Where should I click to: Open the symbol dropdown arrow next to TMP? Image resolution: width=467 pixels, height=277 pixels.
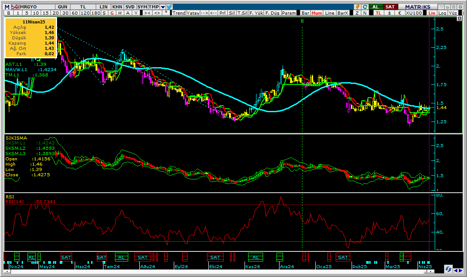tap(162, 7)
